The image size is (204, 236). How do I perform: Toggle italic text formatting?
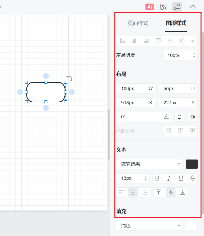169,178
